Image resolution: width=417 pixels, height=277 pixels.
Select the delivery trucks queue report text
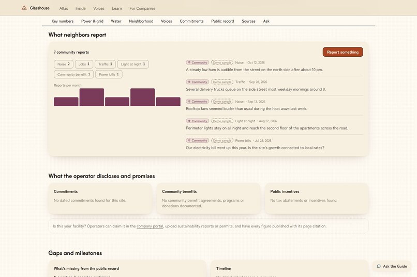(x=256, y=89)
